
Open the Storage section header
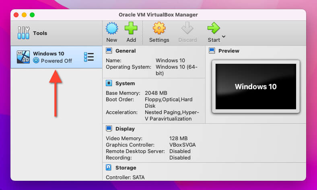126,168
